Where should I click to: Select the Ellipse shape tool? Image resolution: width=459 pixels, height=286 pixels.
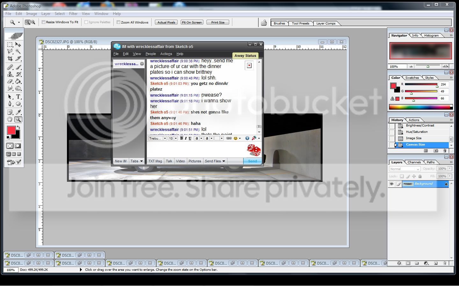tap(18, 104)
